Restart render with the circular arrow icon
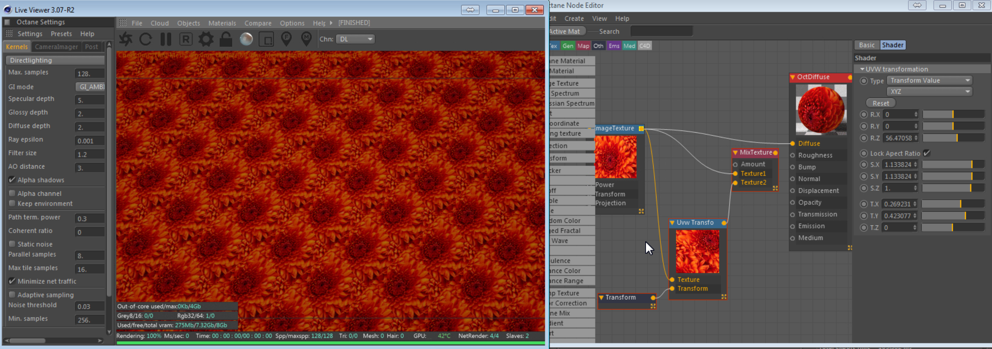Viewport: 992px width, 349px height. pos(146,39)
